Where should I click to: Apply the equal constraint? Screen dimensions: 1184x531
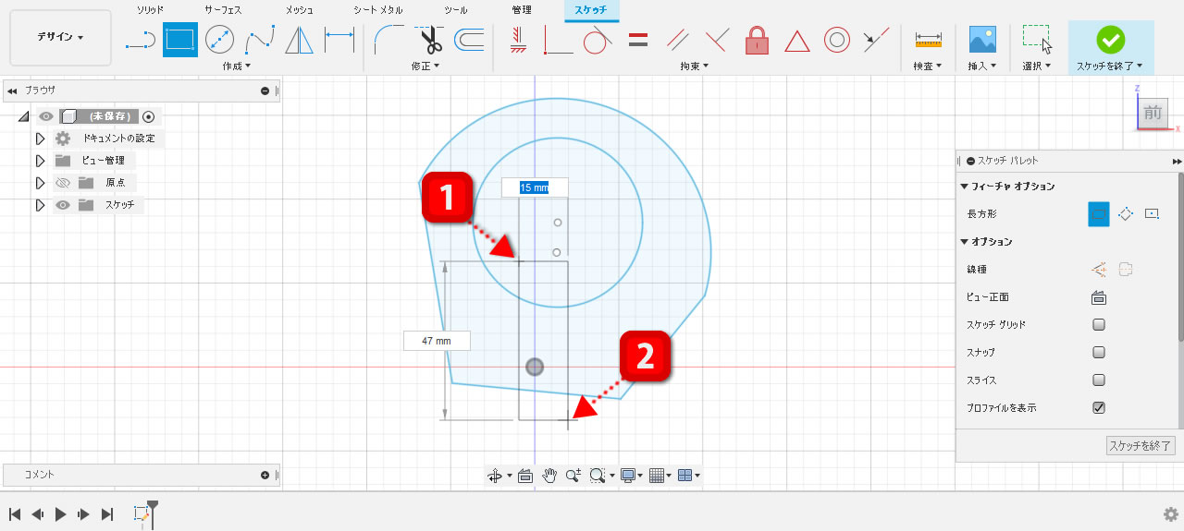click(637, 40)
